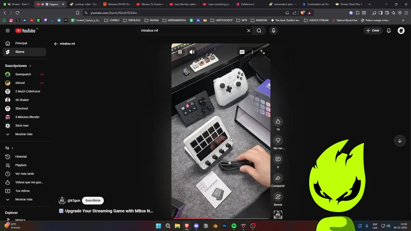Click the Brave Shields lion icon
Viewport: 411px width, 231px height.
[x=302, y=13]
